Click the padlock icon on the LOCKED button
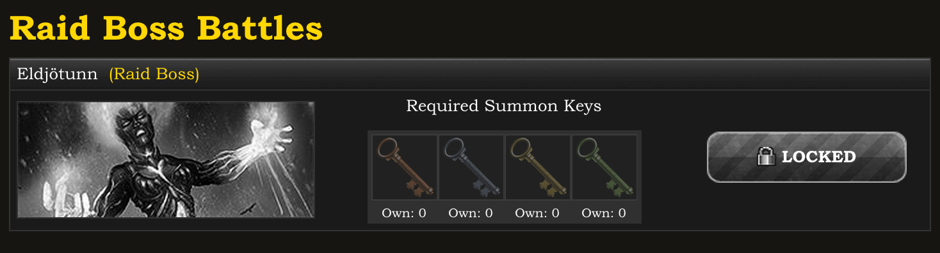940x253 pixels. click(766, 157)
